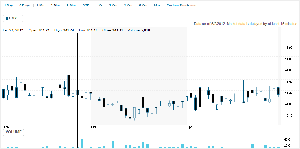
Task: Click the Apr month axis label
Action: [189, 127]
